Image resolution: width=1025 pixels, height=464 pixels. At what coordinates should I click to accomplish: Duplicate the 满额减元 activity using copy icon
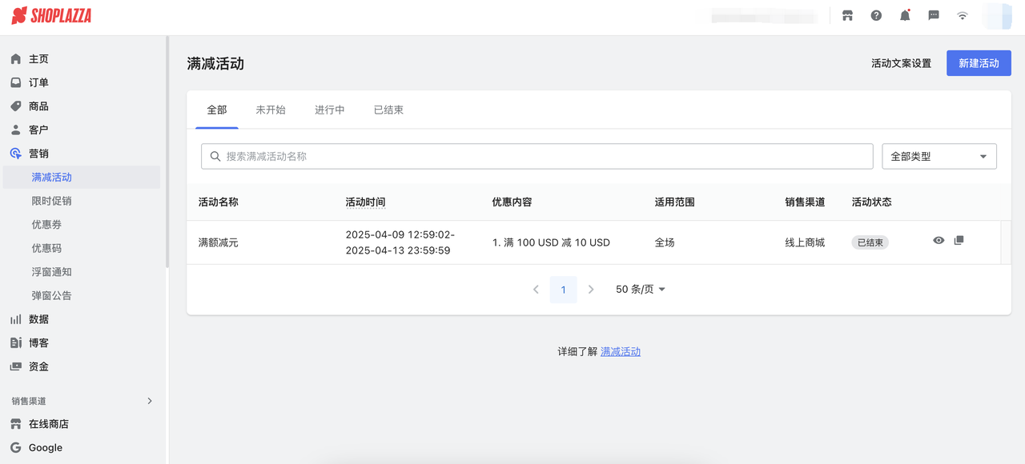[x=959, y=239]
